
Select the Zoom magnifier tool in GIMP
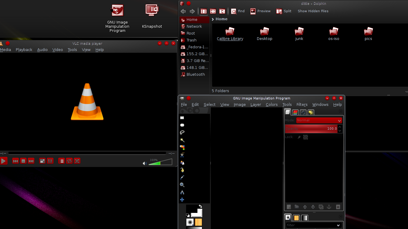click(x=182, y=185)
